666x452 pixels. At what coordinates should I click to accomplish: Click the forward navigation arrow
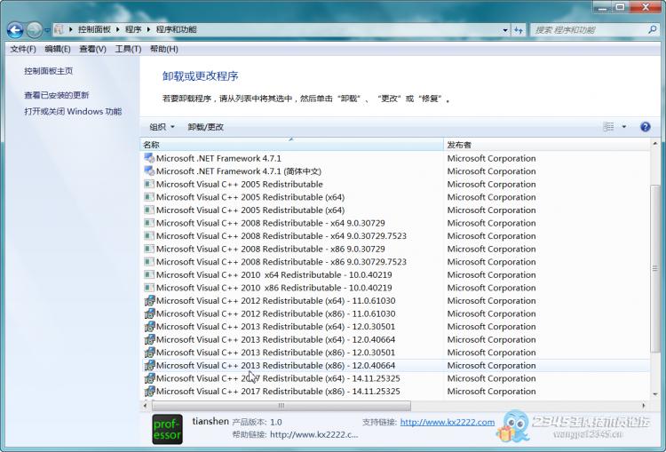[35, 29]
